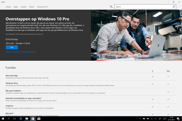
Task: Click the Pro checkmark for OneDrive
Action: click(168, 107)
